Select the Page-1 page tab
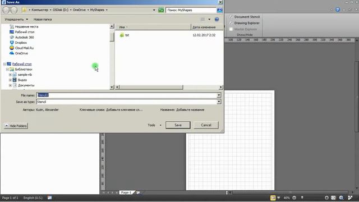359x202 pixels. 126,192
